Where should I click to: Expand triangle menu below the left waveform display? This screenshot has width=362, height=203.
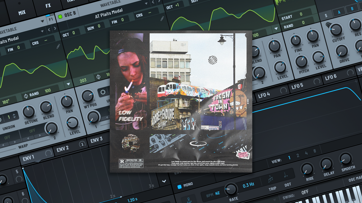(68, 84)
